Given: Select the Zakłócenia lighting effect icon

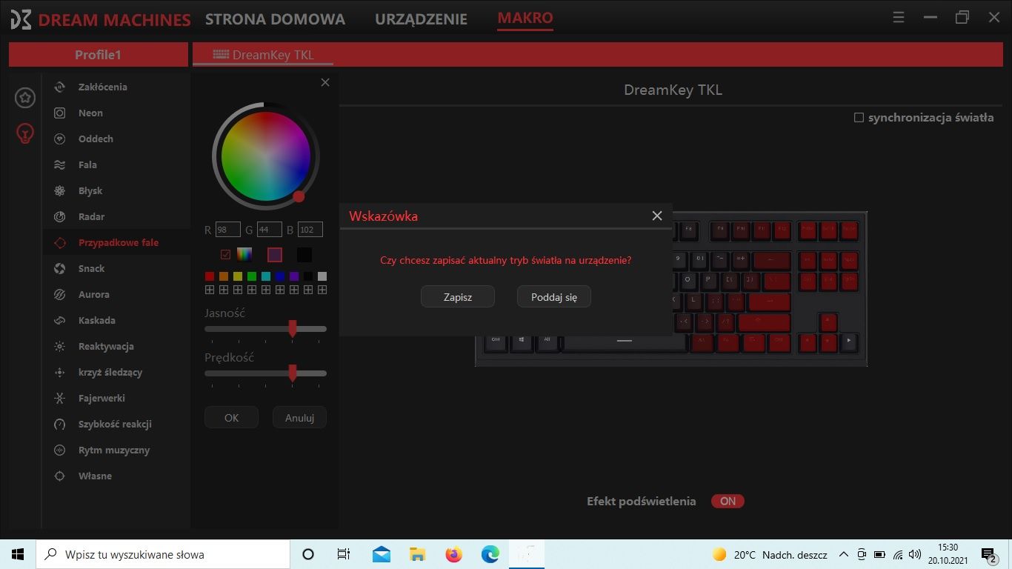Looking at the screenshot, I should 60,87.
